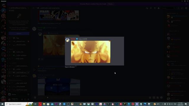This screenshot has width=189, height=106.
Task: Open the emoji picker
Action: pyautogui.click(x=162, y=97)
